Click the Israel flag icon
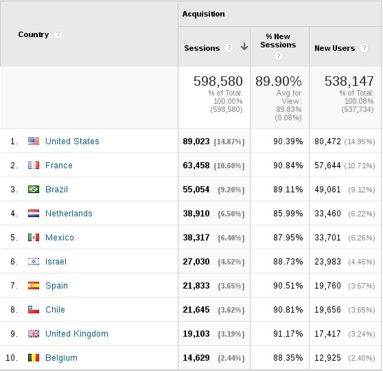 (34, 262)
